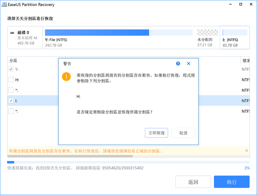Click 立即恢復 to recover now

click(156, 133)
